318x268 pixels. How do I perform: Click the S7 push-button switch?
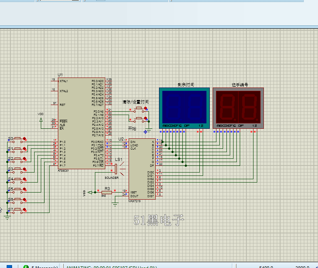click(17, 211)
